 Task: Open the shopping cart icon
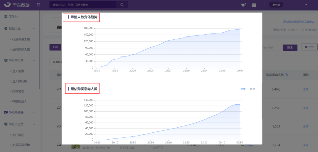pos(244,5)
